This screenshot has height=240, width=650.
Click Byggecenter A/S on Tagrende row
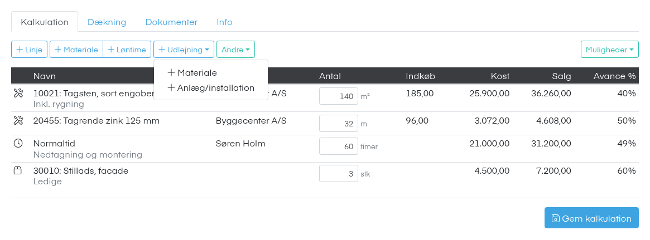click(x=251, y=121)
